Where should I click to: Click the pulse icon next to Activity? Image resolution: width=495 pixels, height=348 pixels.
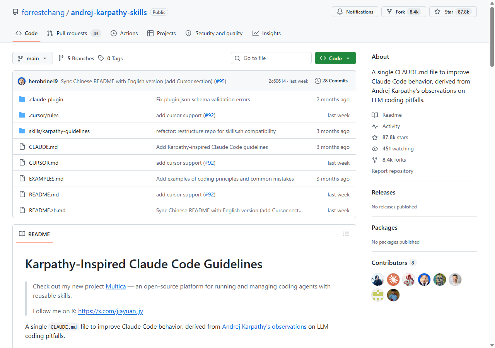pyautogui.click(x=375, y=126)
